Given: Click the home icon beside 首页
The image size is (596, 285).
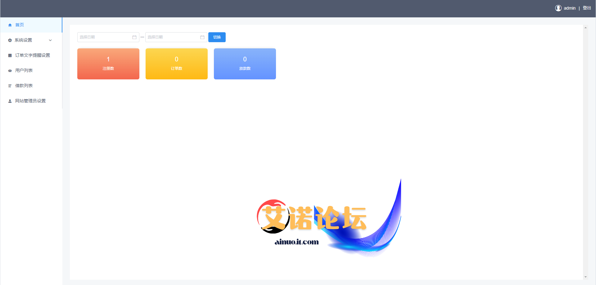Looking at the screenshot, I should coord(10,25).
